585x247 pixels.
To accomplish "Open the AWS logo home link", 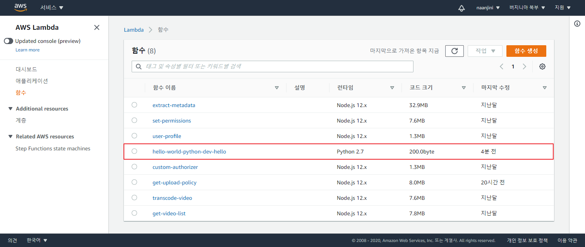I will [x=21, y=8].
